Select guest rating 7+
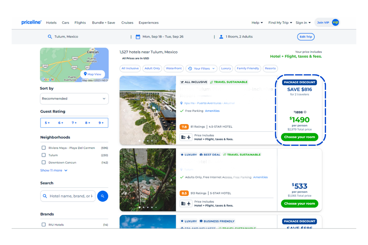368x245 pixels. click(x=74, y=123)
